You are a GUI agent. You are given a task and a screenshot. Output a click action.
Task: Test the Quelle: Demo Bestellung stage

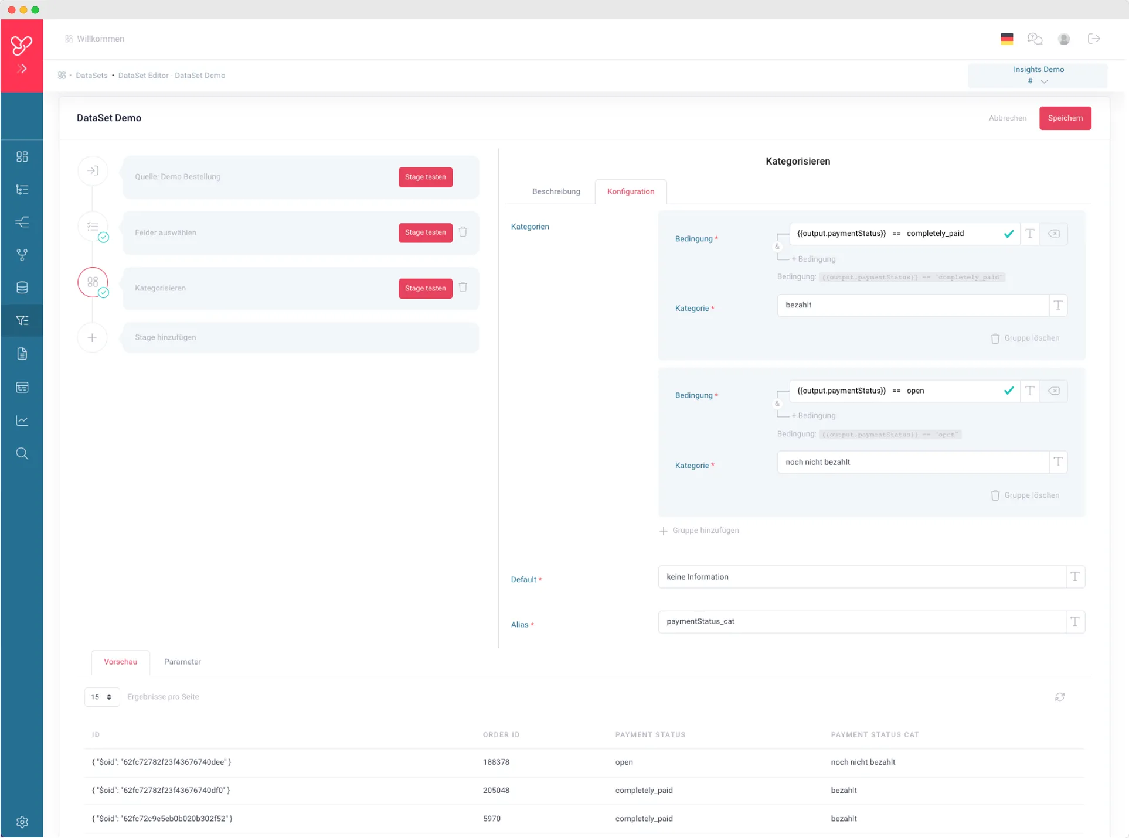pyautogui.click(x=426, y=177)
